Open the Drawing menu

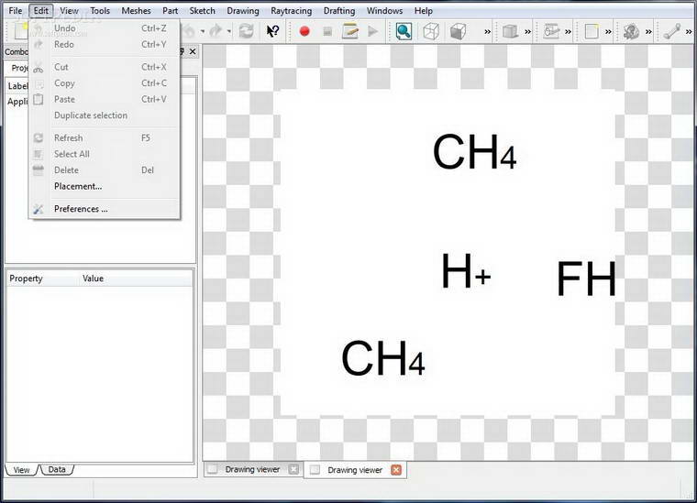click(243, 11)
